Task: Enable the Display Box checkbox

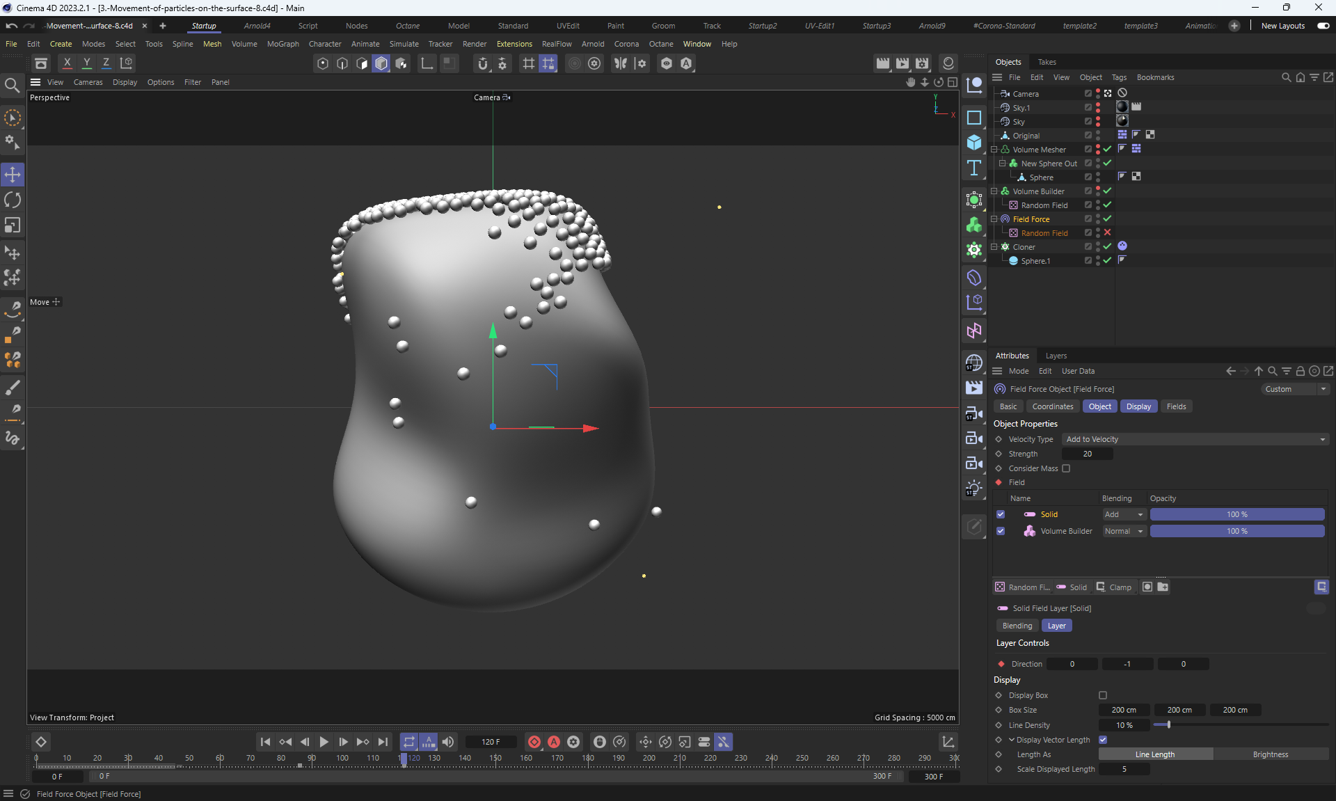Action: 1103,695
